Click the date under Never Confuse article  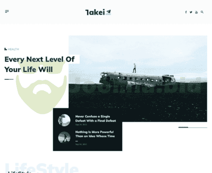(81, 125)
